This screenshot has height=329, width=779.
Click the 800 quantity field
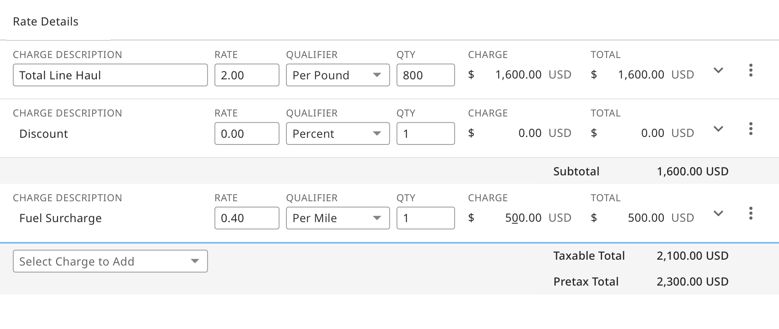[x=425, y=75]
